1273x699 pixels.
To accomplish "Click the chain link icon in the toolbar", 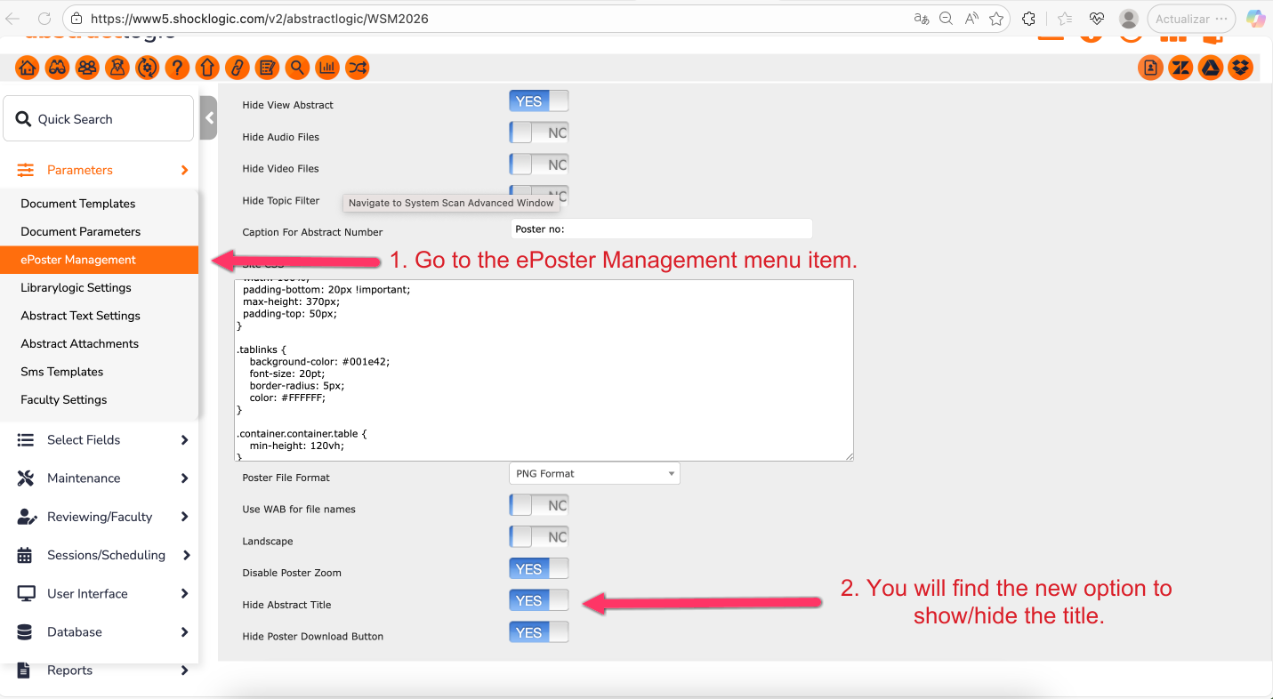I will pos(238,68).
